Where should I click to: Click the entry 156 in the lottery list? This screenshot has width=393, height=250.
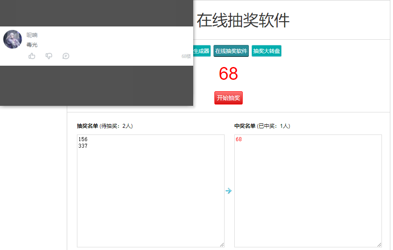(83, 139)
